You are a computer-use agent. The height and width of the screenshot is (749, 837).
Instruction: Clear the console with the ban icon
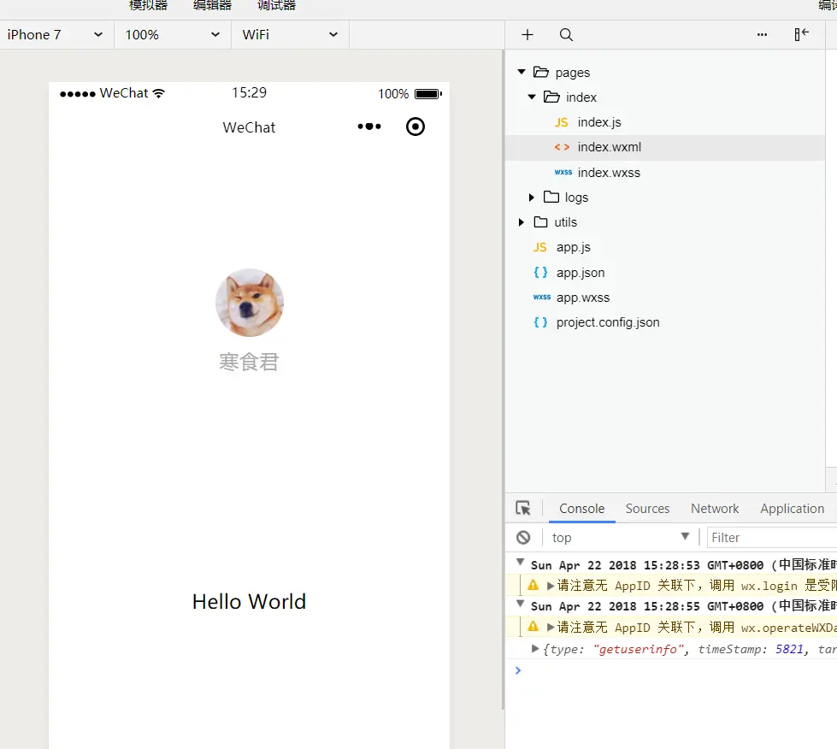[x=523, y=537]
